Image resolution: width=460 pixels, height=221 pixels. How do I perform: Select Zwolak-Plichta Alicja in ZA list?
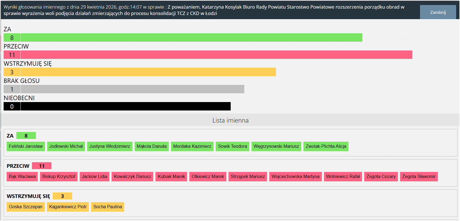pyautogui.click(x=326, y=146)
